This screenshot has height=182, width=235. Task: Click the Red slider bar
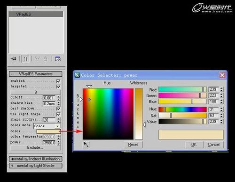[x=182, y=89]
